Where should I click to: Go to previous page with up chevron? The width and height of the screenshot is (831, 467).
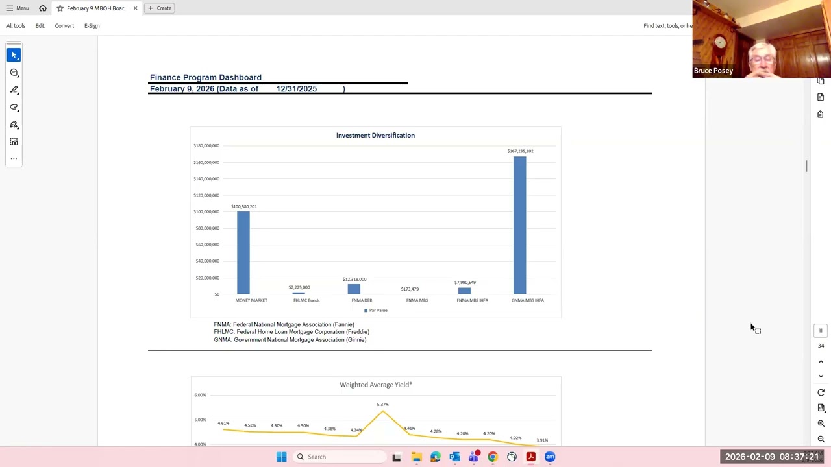coord(821,362)
